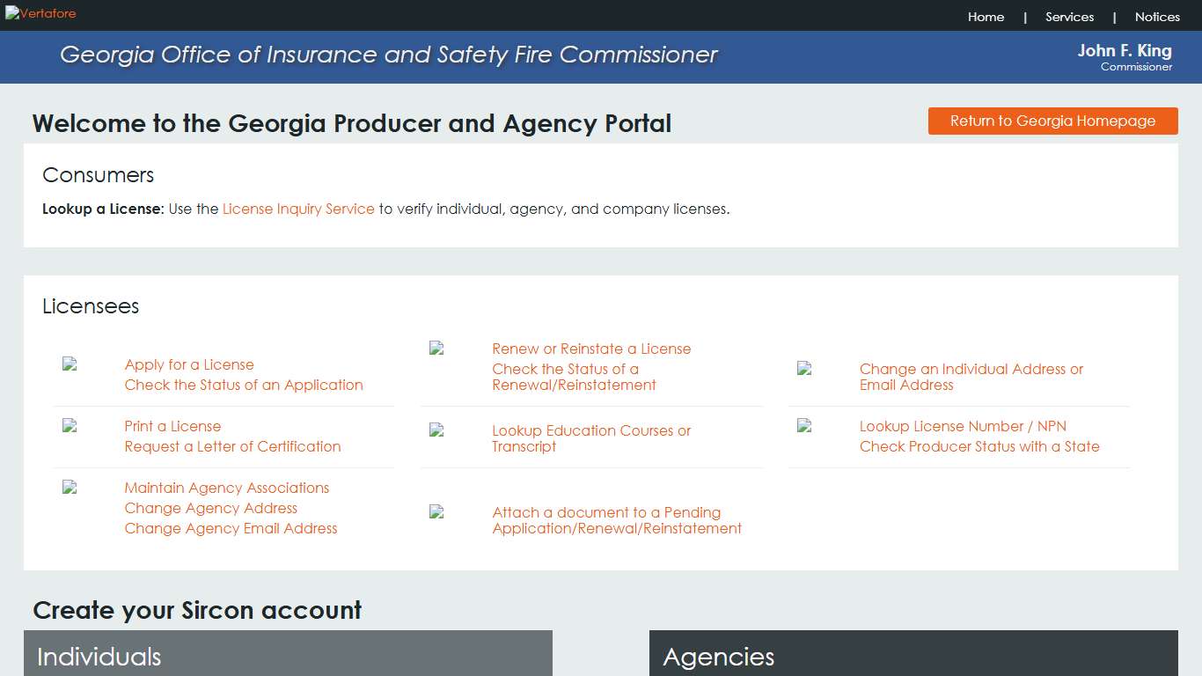Screen dimensions: 1202x676
Task: Follow Check the Status of an Application
Action: (244, 385)
